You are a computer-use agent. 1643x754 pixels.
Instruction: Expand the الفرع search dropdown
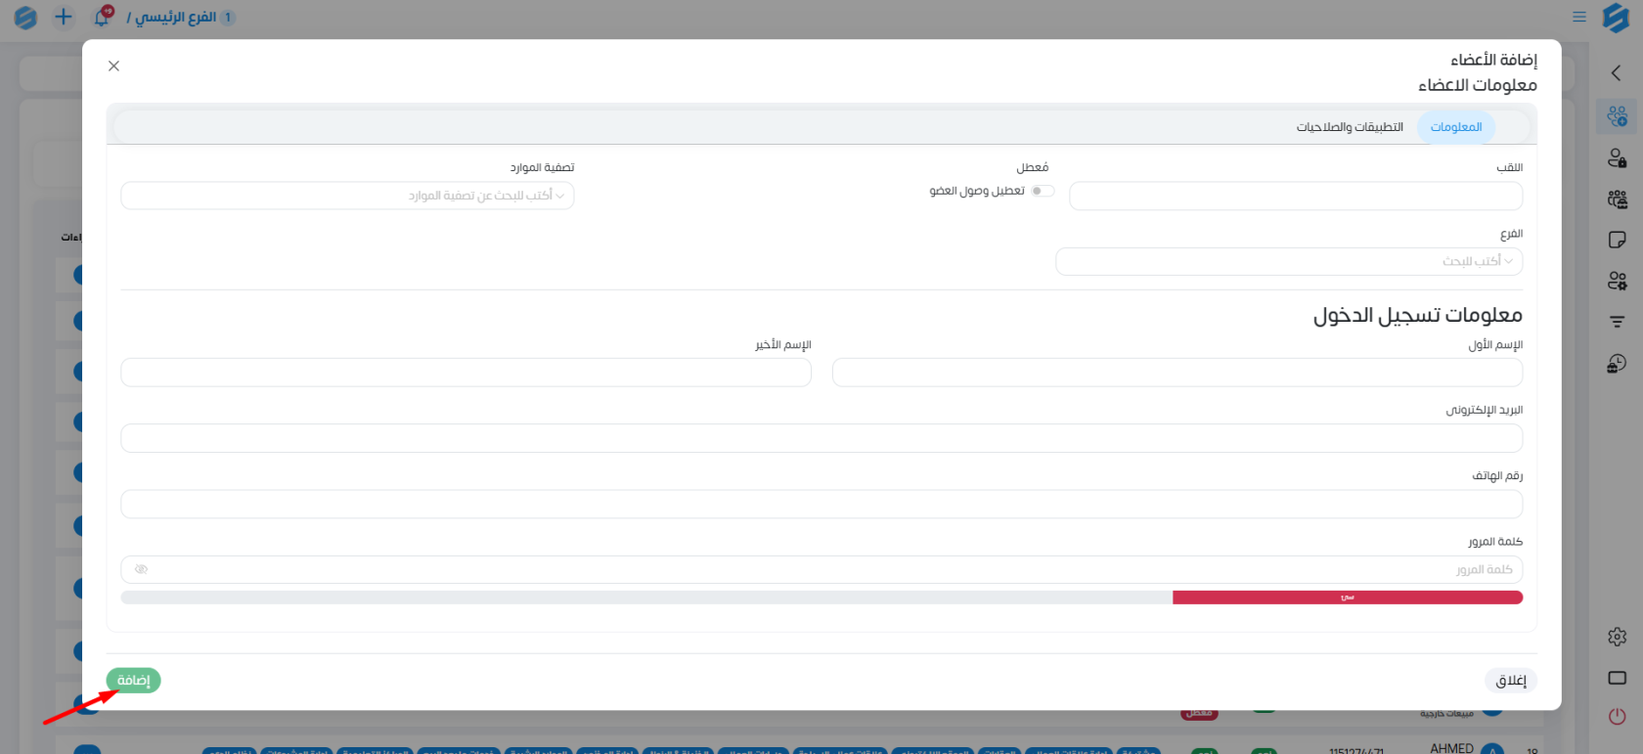(x=1288, y=261)
